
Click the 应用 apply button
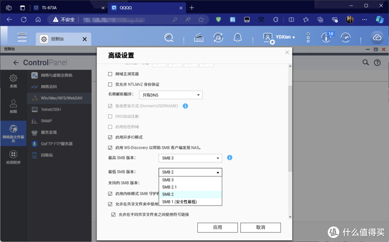pos(218,227)
